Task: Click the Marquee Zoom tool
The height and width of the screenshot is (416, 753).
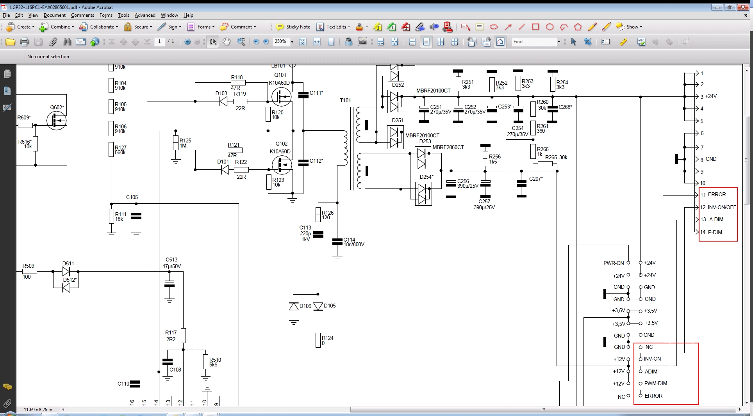Action: (x=241, y=42)
